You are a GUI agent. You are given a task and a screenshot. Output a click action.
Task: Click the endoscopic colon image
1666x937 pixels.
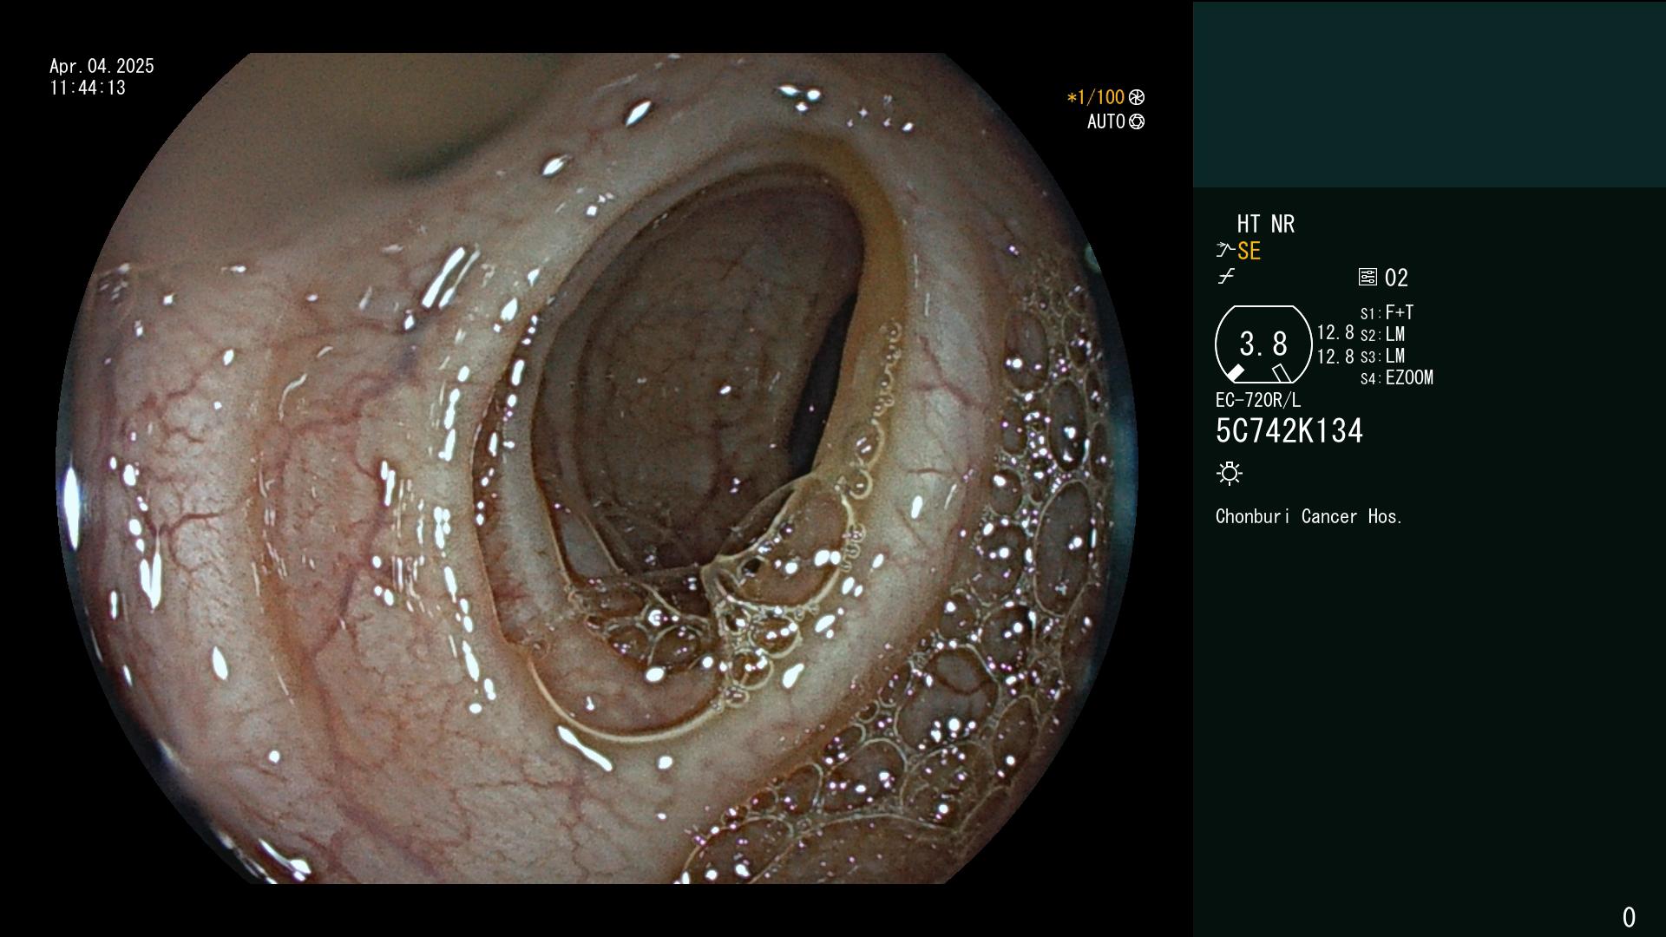[597, 468]
